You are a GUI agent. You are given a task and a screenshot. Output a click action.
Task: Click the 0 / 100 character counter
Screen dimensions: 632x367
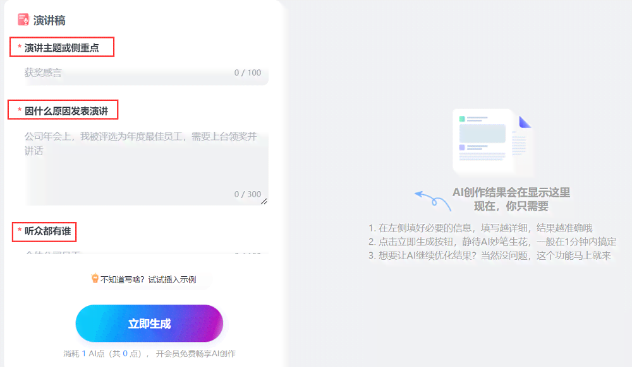tap(248, 73)
